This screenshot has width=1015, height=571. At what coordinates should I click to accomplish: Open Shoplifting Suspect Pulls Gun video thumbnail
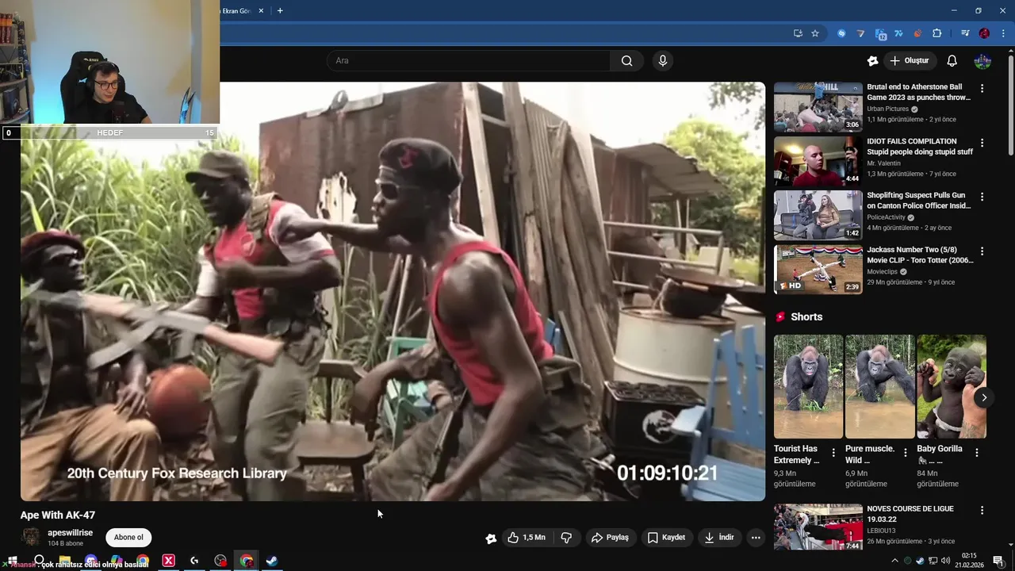coord(818,215)
